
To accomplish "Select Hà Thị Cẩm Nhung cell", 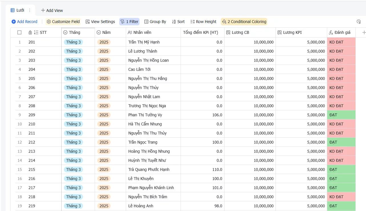I will [x=153, y=124].
